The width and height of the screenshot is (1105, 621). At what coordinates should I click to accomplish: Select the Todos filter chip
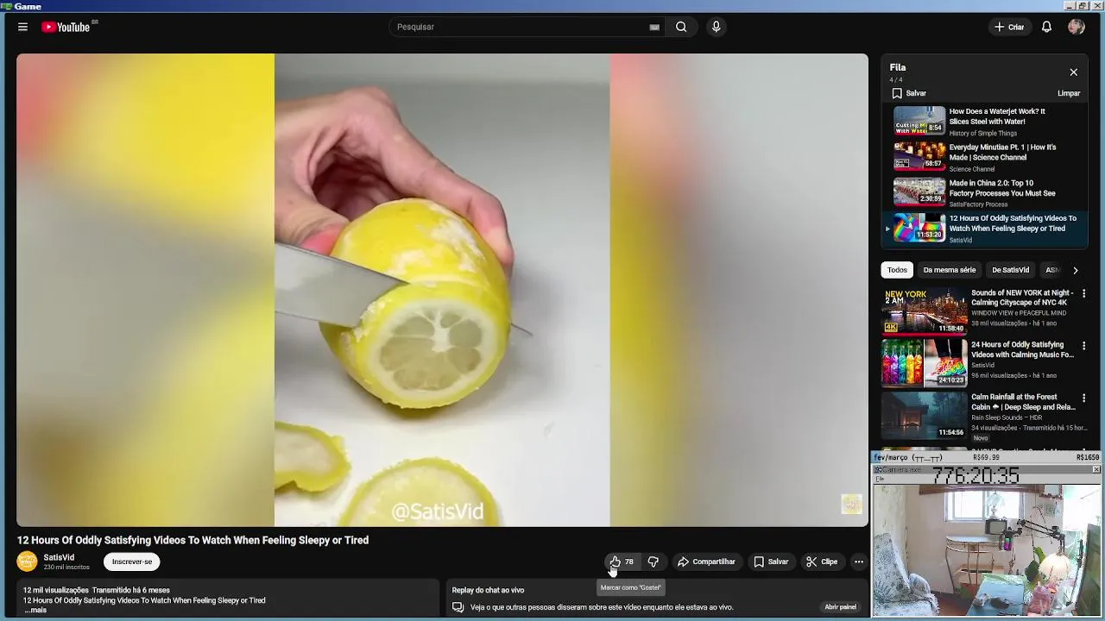897,270
